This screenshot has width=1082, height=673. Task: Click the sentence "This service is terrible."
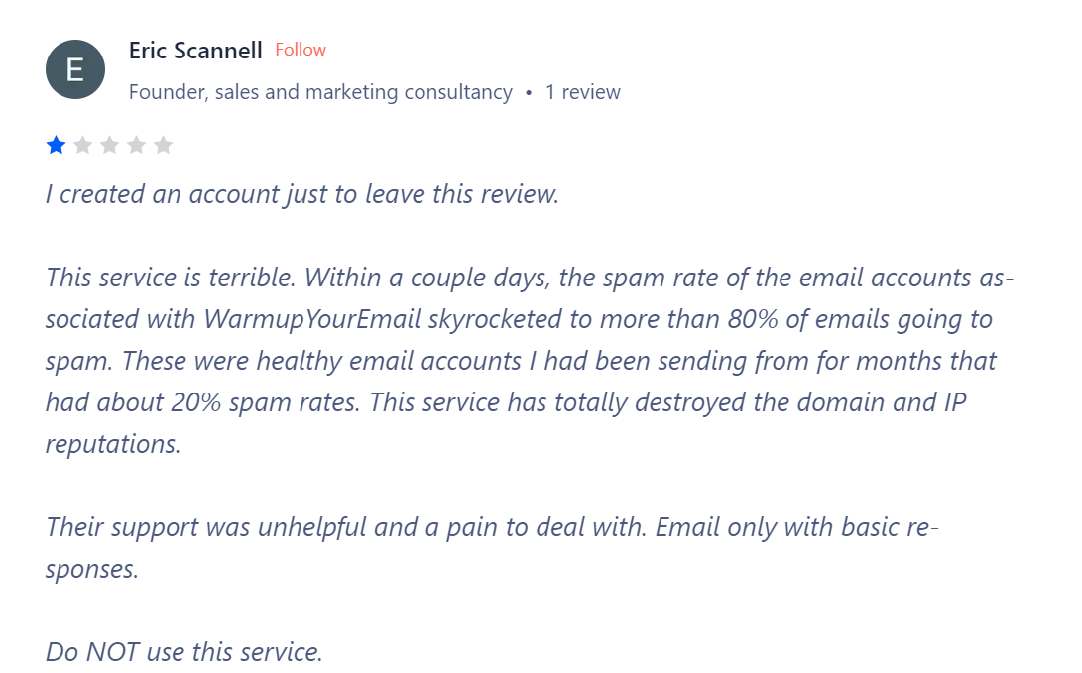tap(167, 278)
